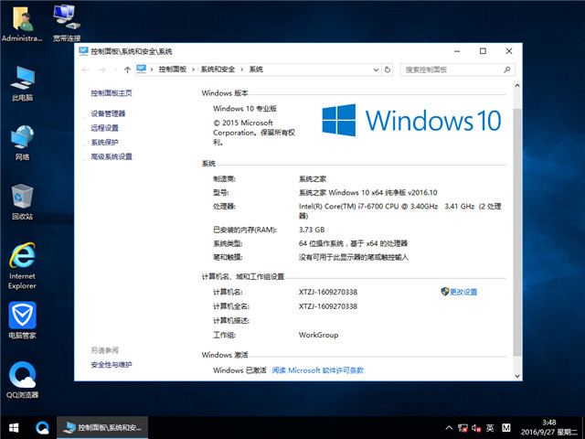
Task: Activate the 控制面板 taskbar window button
Action: coord(102,428)
